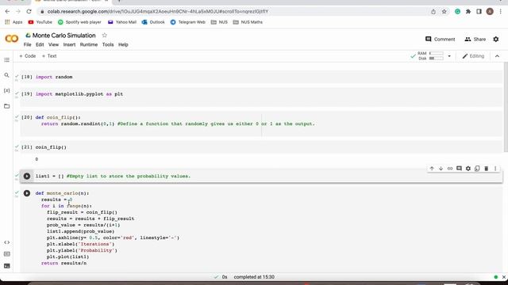Image resolution: width=508 pixels, height=285 pixels.
Task: Dismiss the status bar with the X
Action: pyautogui.click(x=504, y=277)
